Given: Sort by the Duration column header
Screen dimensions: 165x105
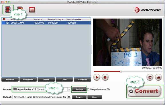Looking at the screenshot, I should click(x=38, y=19).
